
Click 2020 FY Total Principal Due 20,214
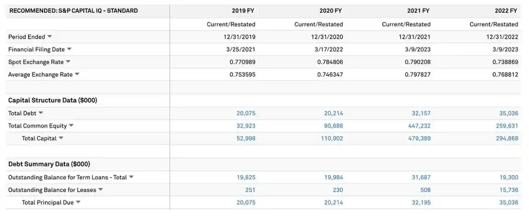[x=333, y=202]
